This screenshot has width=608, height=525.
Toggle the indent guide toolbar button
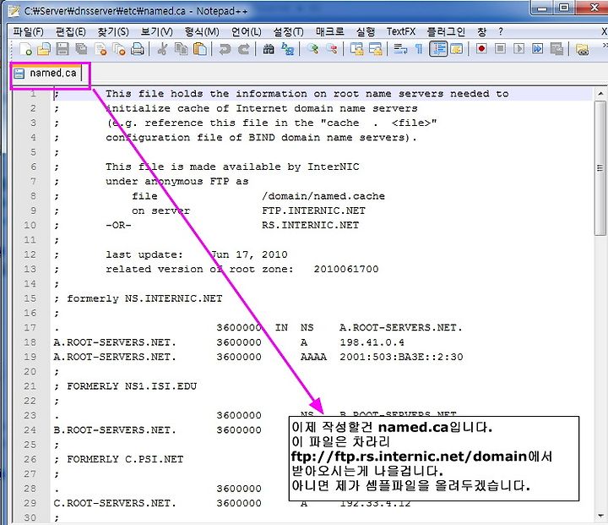point(438,49)
